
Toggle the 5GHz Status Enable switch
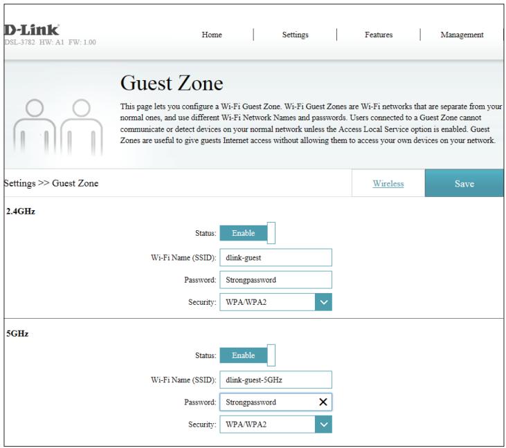pos(248,355)
